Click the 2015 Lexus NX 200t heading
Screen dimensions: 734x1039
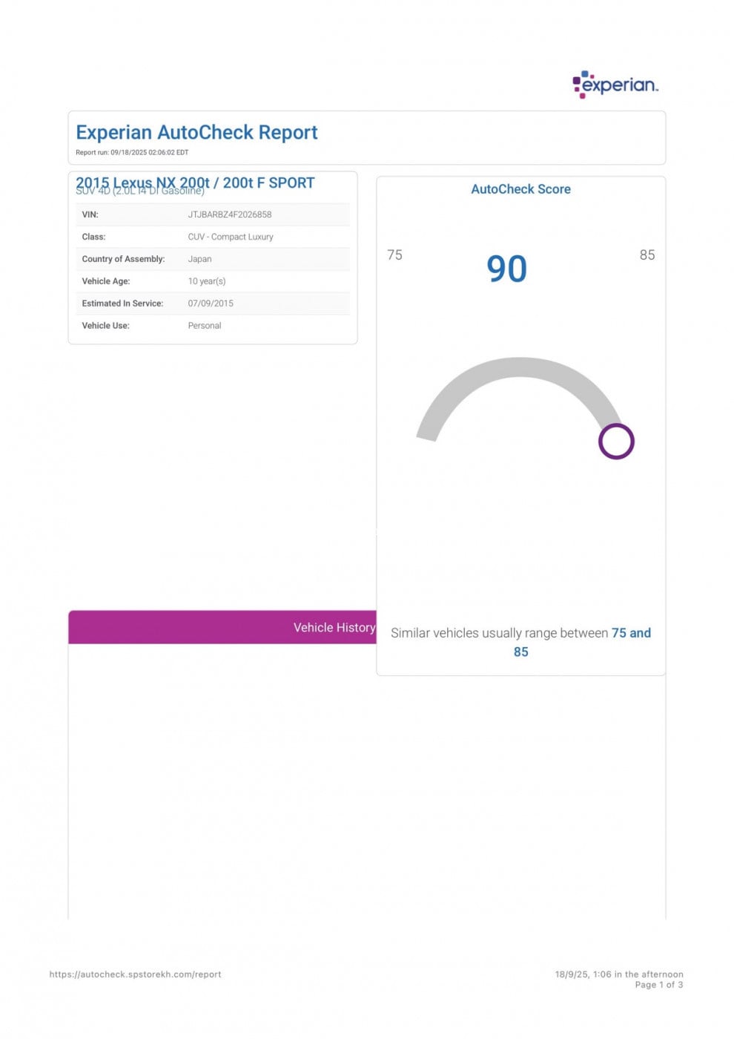(x=195, y=183)
